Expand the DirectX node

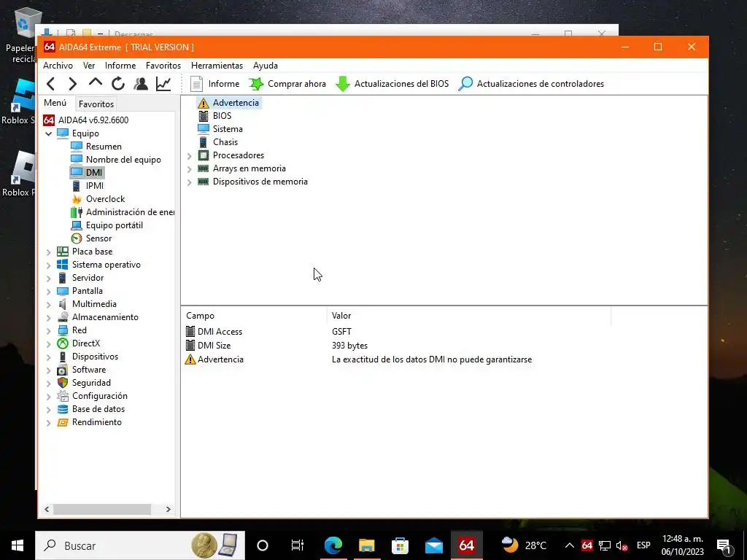[x=49, y=344]
